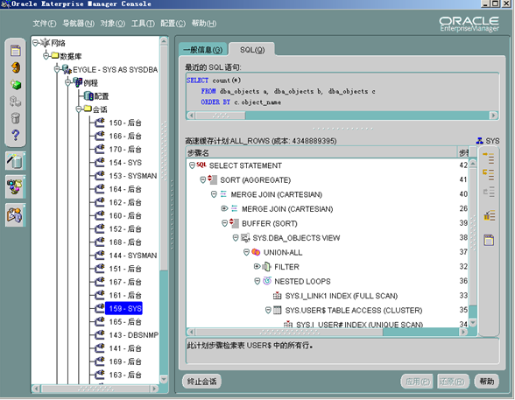The image size is (515, 400).
Task: Click the FILTER step icon
Action: tap(267, 266)
